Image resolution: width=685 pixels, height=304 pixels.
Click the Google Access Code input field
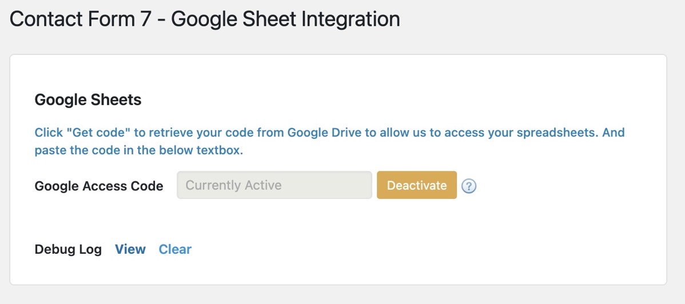click(x=274, y=185)
